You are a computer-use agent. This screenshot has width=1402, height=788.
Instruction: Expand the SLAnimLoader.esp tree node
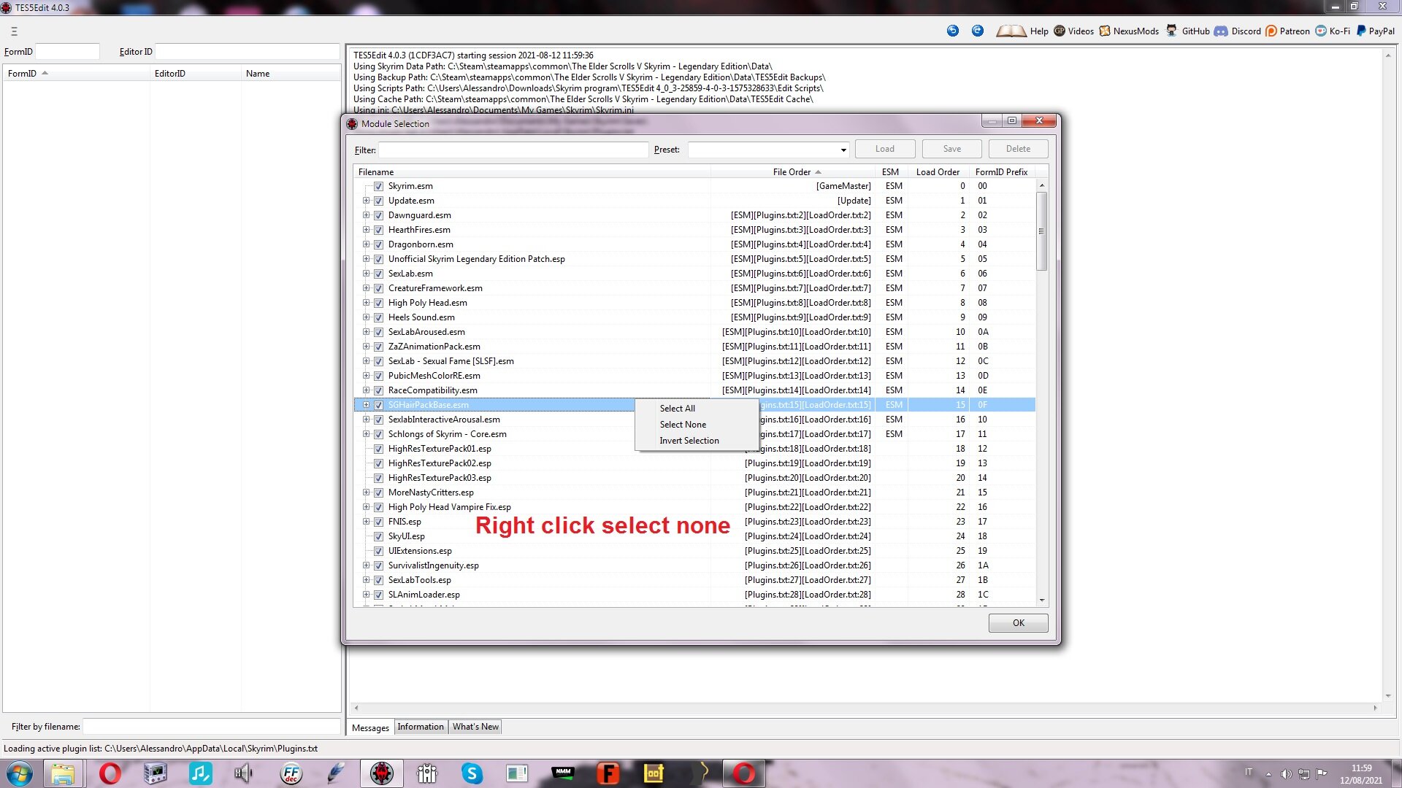(366, 595)
